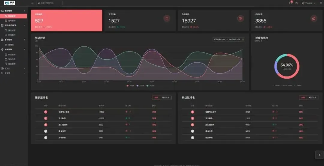Viewport: 324px width, 166px height.
Task: Click the eye icon on the 18927 card
Action: tap(240, 18)
